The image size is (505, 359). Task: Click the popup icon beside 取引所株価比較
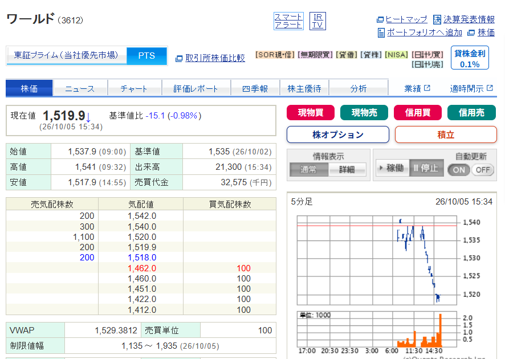point(179,59)
